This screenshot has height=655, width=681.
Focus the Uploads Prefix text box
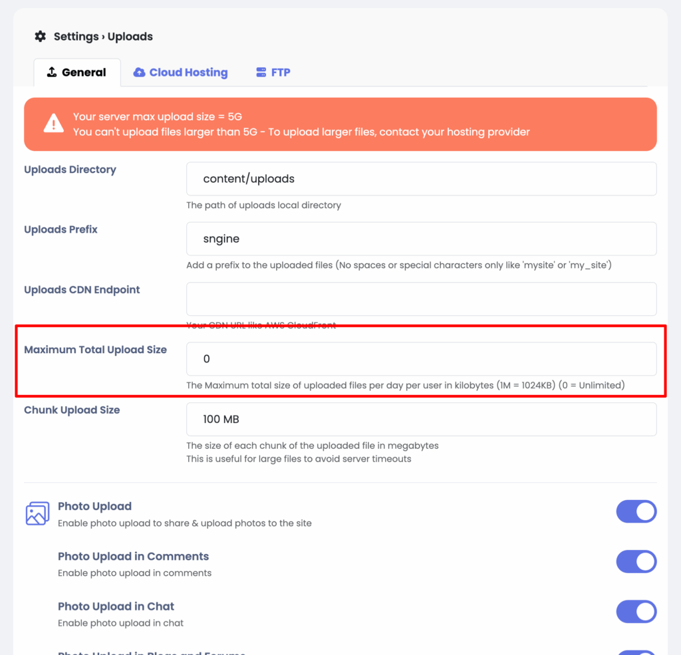coord(421,239)
